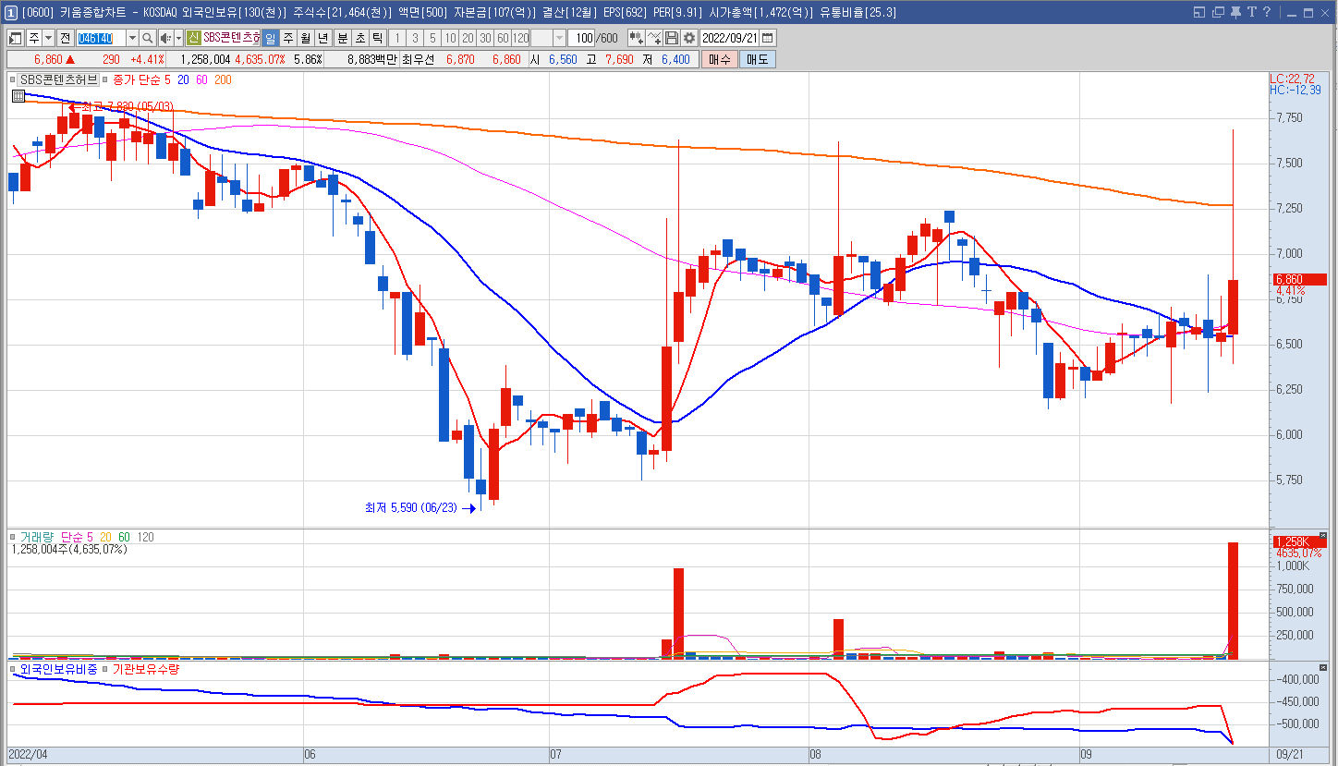The width and height of the screenshot is (1338, 766).
Task: Click the green 신 badge icon
Action: 193,38
